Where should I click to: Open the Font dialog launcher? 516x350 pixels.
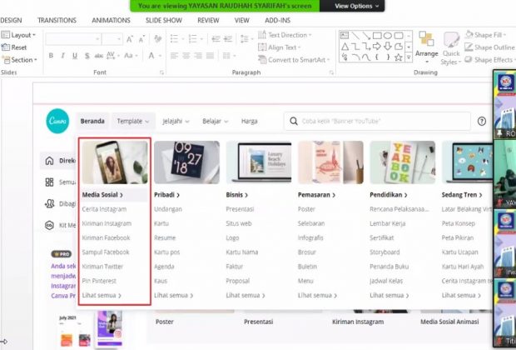[161, 72]
